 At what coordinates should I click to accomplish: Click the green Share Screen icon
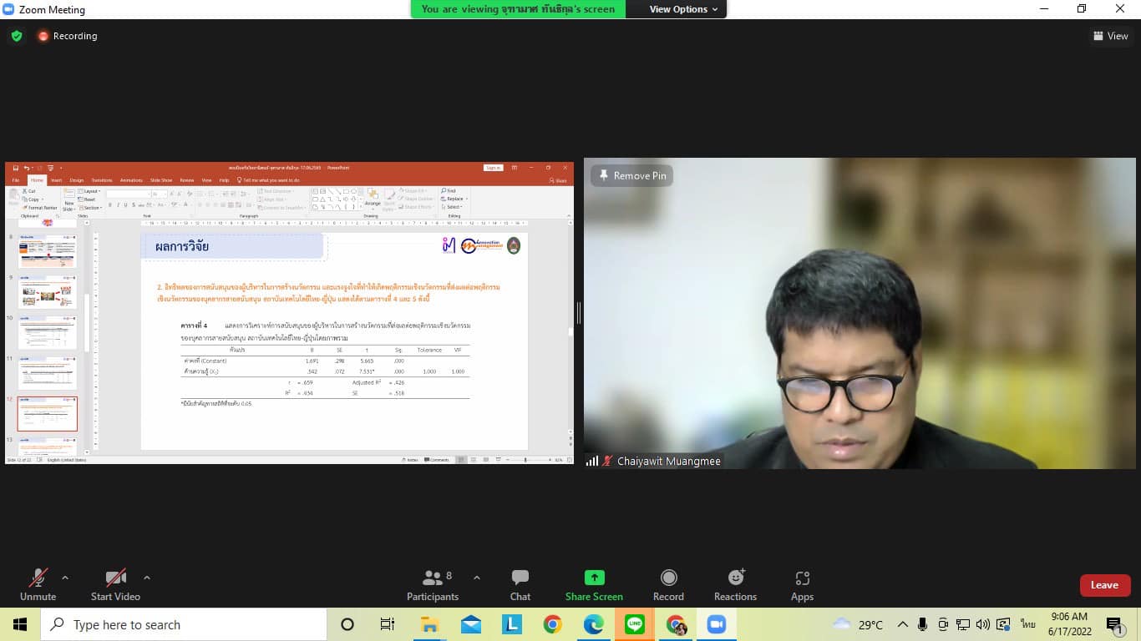coord(594,578)
